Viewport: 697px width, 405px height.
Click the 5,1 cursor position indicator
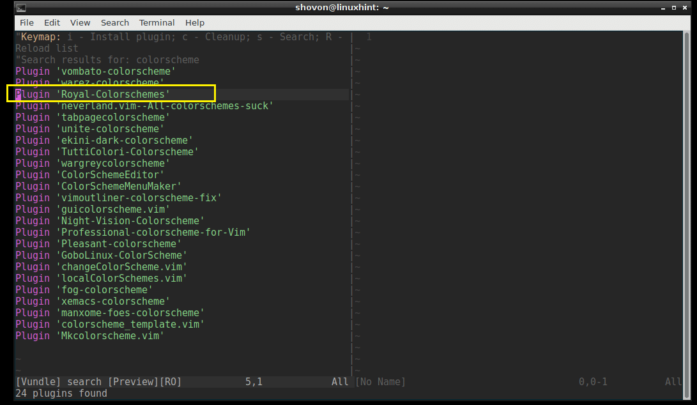coord(253,381)
